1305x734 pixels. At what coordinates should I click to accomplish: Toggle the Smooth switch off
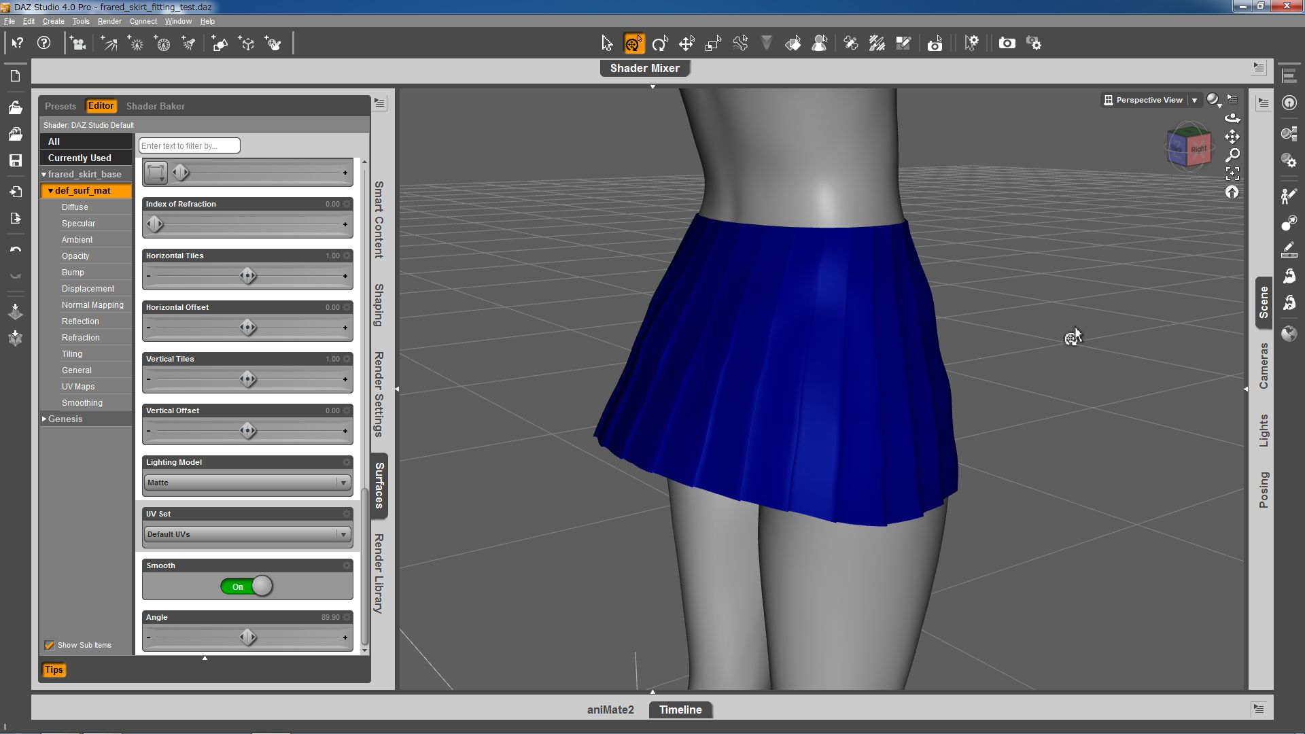[247, 586]
